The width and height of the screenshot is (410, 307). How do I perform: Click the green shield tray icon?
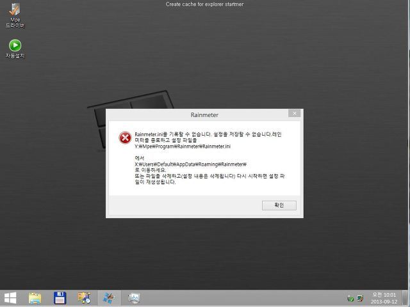[350, 299]
